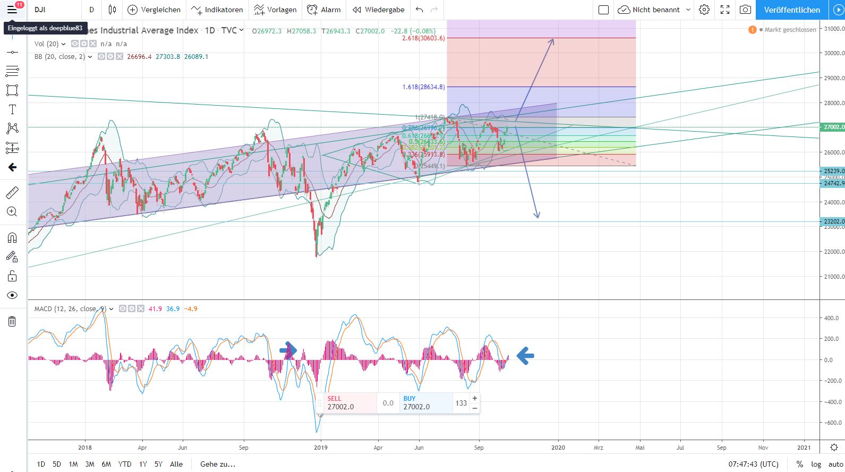Select the 5D time range
Image resolution: width=845 pixels, height=472 pixels.
click(x=57, y=464)
